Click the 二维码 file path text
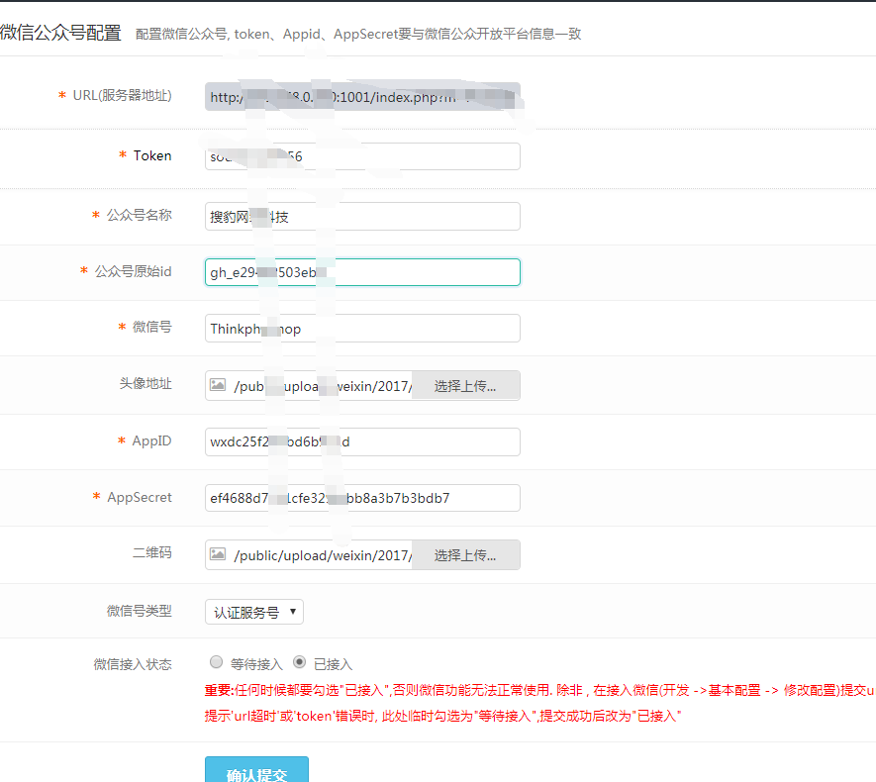876x782 pixels. click(x=322, y=555)
